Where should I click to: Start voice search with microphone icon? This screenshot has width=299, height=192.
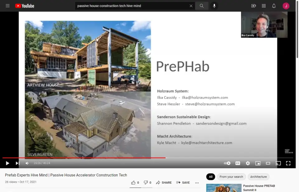(x=214, y=6)
